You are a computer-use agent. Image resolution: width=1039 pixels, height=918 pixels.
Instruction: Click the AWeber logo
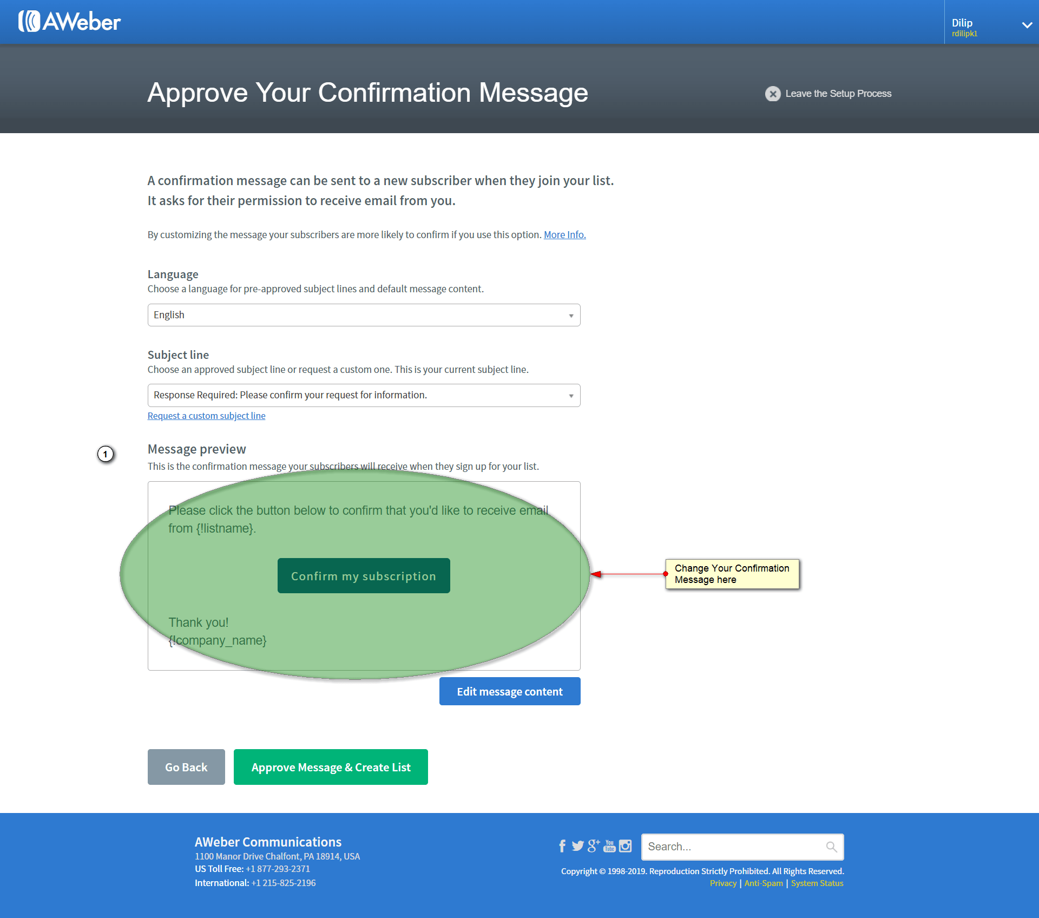[69, 22]
